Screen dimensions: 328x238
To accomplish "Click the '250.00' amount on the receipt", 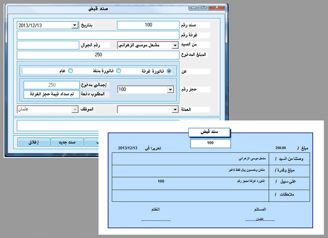I will (x=280, y=148).
